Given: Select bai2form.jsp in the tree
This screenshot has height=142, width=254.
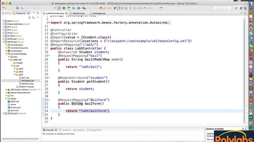Looking at the screenshot, I should click(26, 84).
